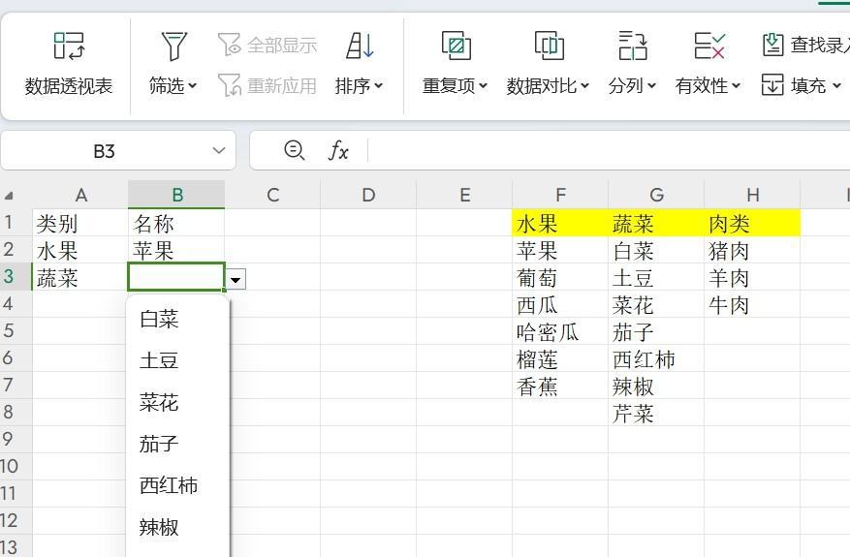The height and width of the screenshot is (557, 850).
Task: Click the fx insert function icon
Action: coord(339,150)
